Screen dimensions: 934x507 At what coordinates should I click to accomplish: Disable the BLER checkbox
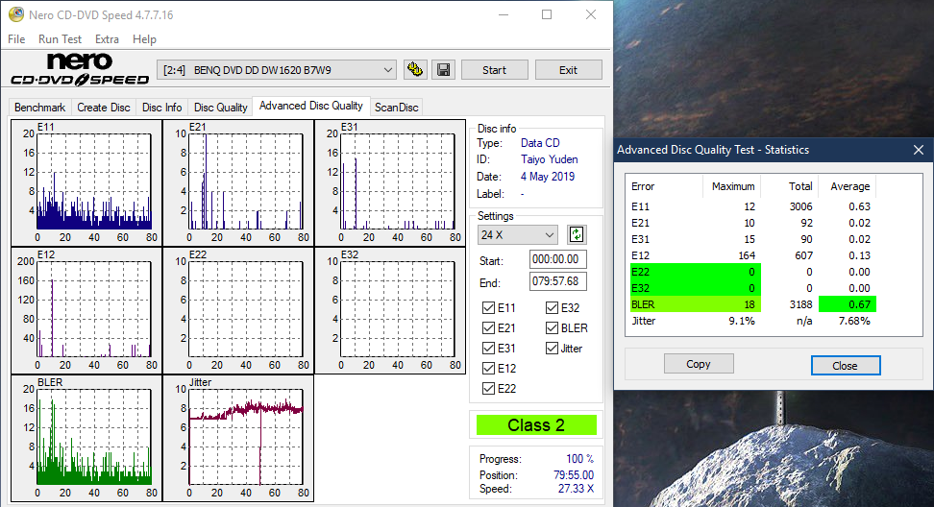(553, 328)
